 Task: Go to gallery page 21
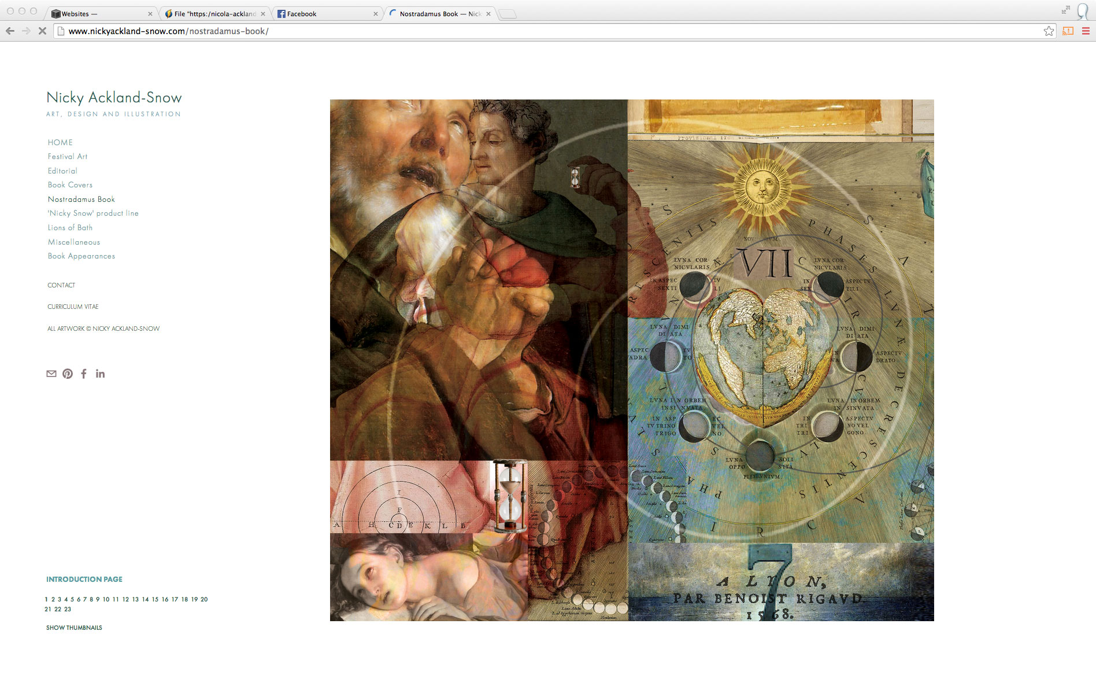coord(48,609)
